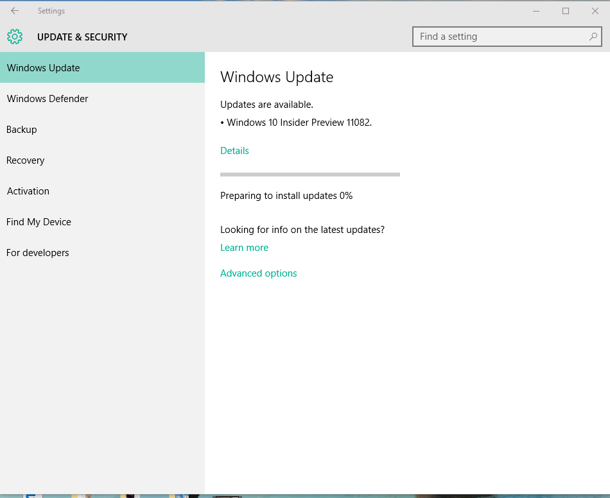Open Windows Defender section
The width and height of the screenshot is (610, 498).
click(102, 98)
